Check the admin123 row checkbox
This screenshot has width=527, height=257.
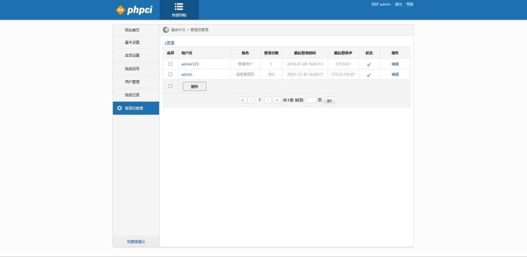(170, 64)
